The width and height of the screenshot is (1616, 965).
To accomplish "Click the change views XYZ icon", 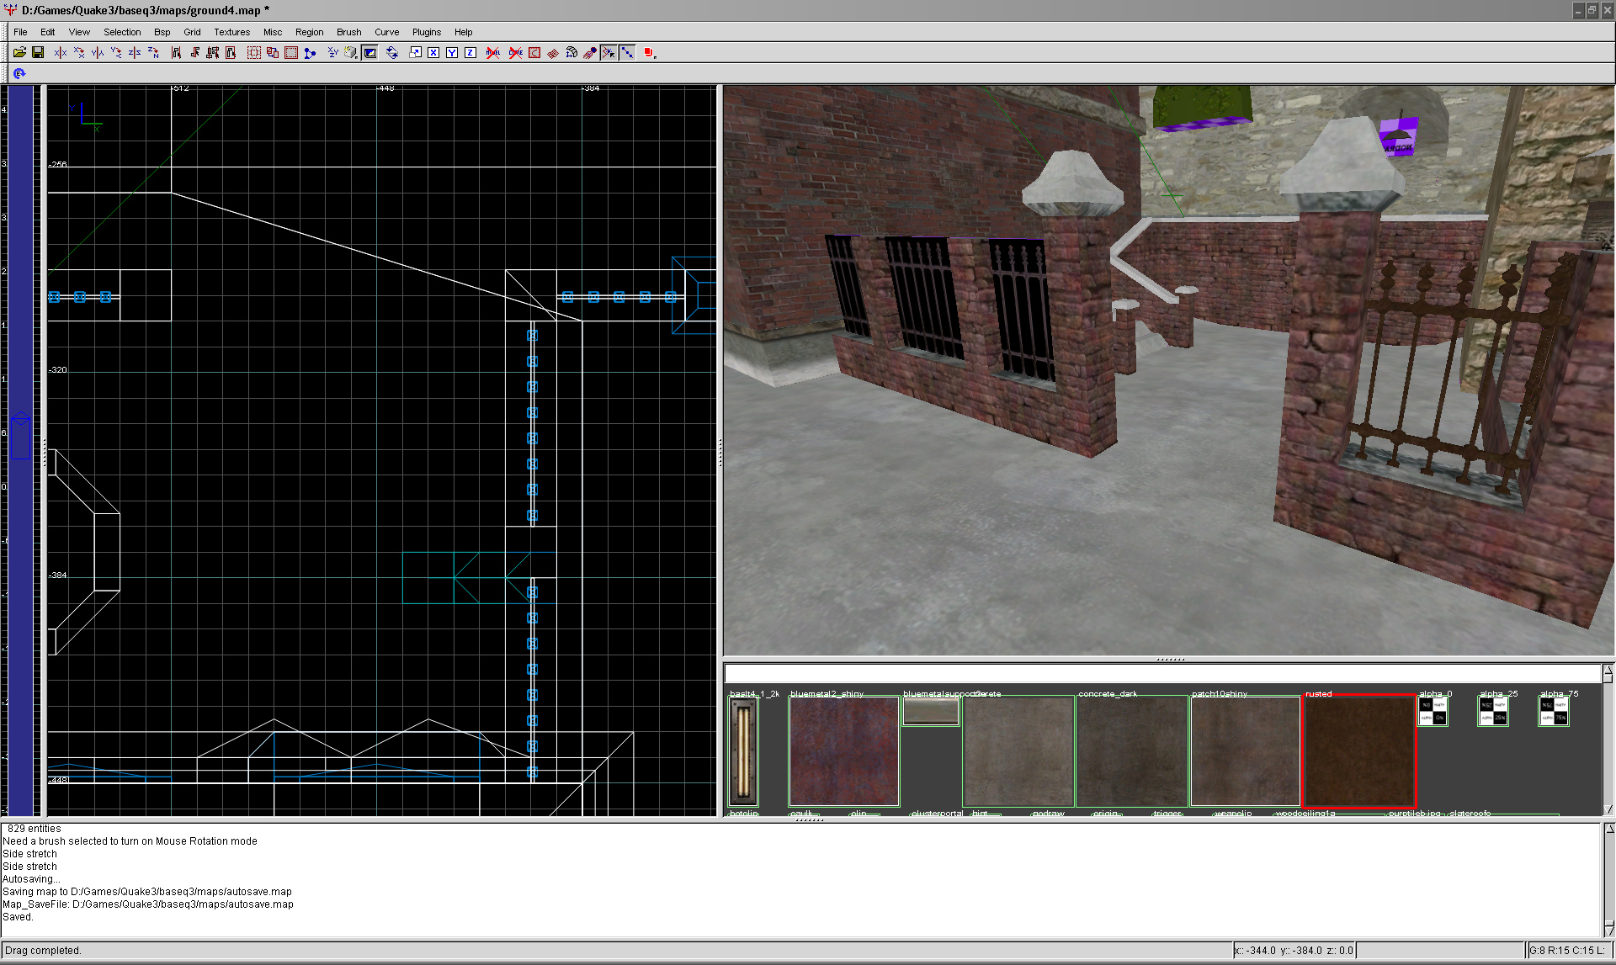I will click(x=332, y=52).
